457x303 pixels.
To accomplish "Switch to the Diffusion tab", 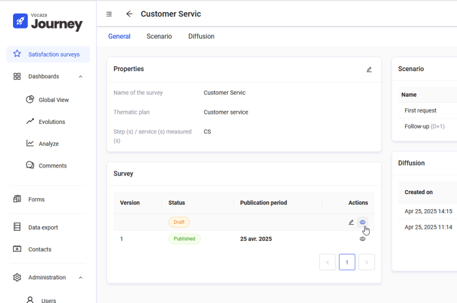I will (x=201, y=37).
